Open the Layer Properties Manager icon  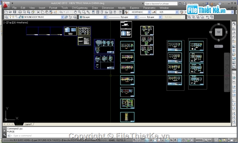coord(6,17)
